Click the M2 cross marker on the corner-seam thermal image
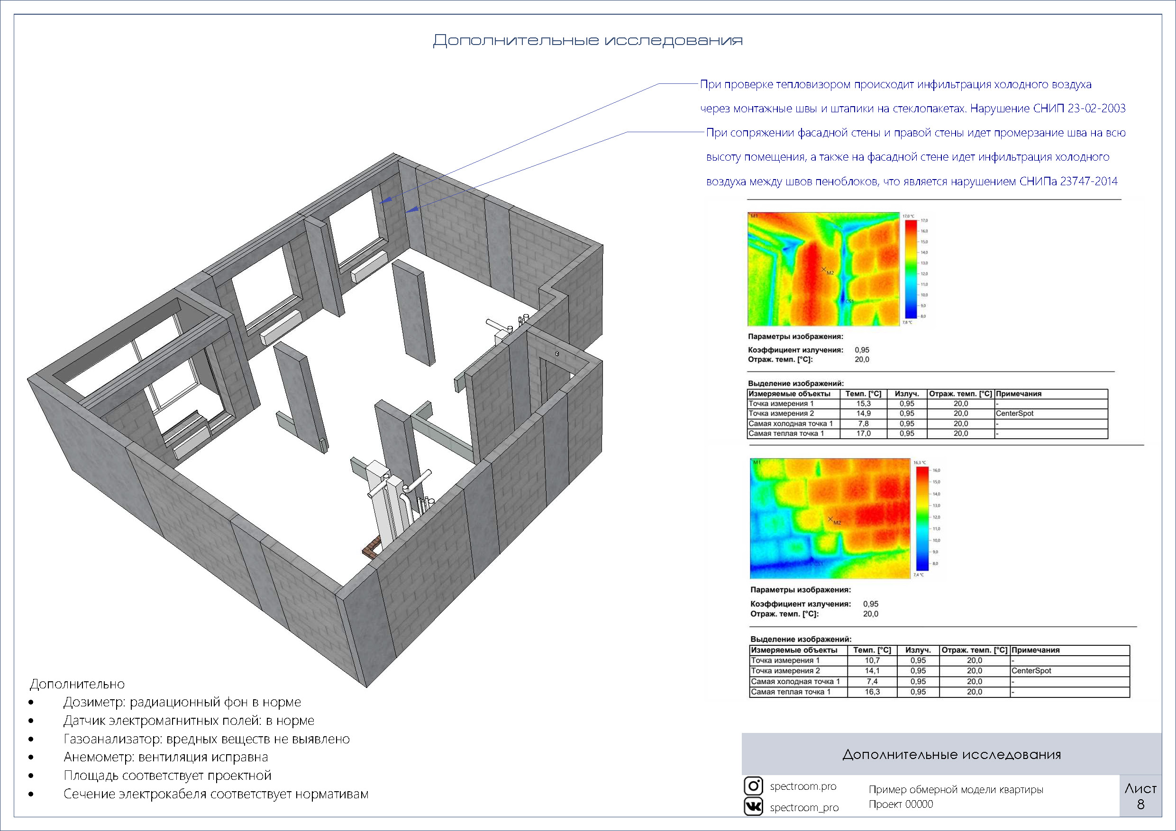Viewport: 1176px width, 831px height. click(824, 269)
